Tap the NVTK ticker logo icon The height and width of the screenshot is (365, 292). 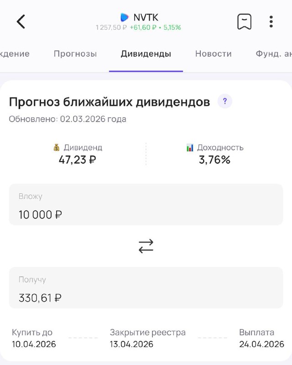pyautogui.click(x=125, y=17)
